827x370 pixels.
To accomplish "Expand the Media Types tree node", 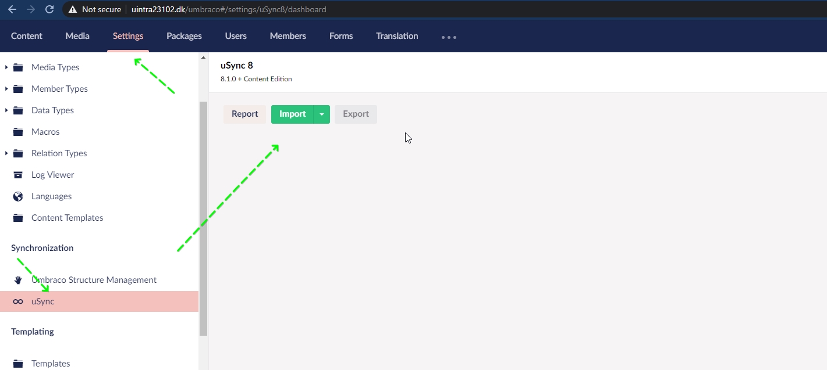I will click(6, 67).
